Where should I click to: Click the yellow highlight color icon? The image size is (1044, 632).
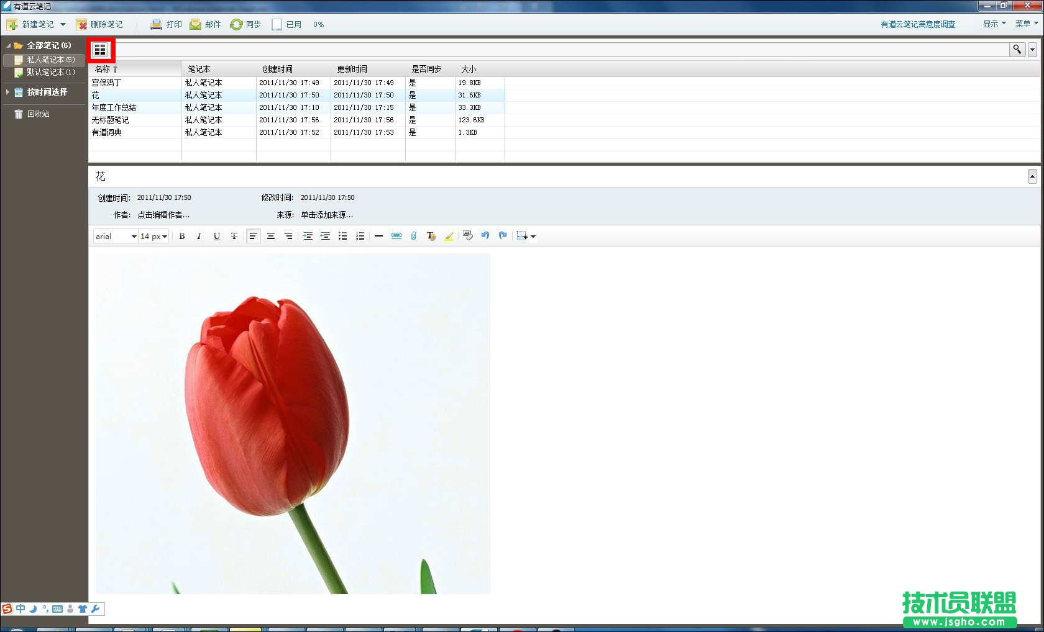(449, 236)
